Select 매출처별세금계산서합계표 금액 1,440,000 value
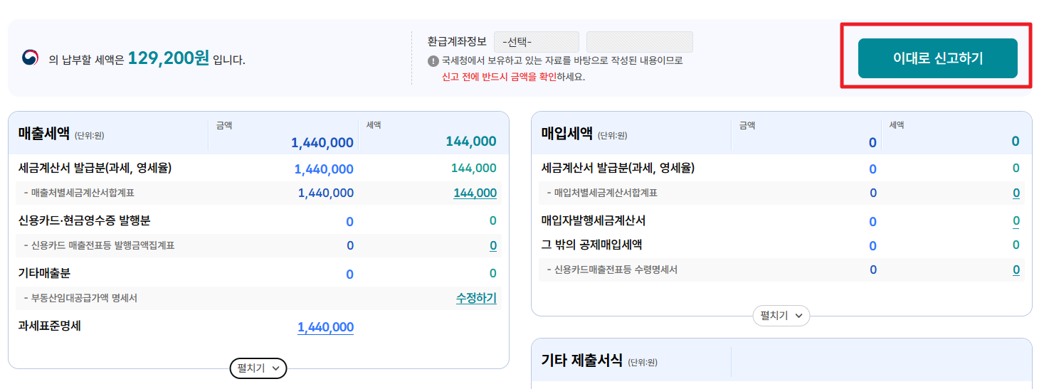 pyautogui.click(x=326, y=193)
